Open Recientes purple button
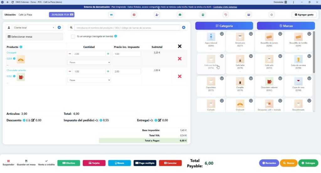The image size is (321, 173). point(269,163)
